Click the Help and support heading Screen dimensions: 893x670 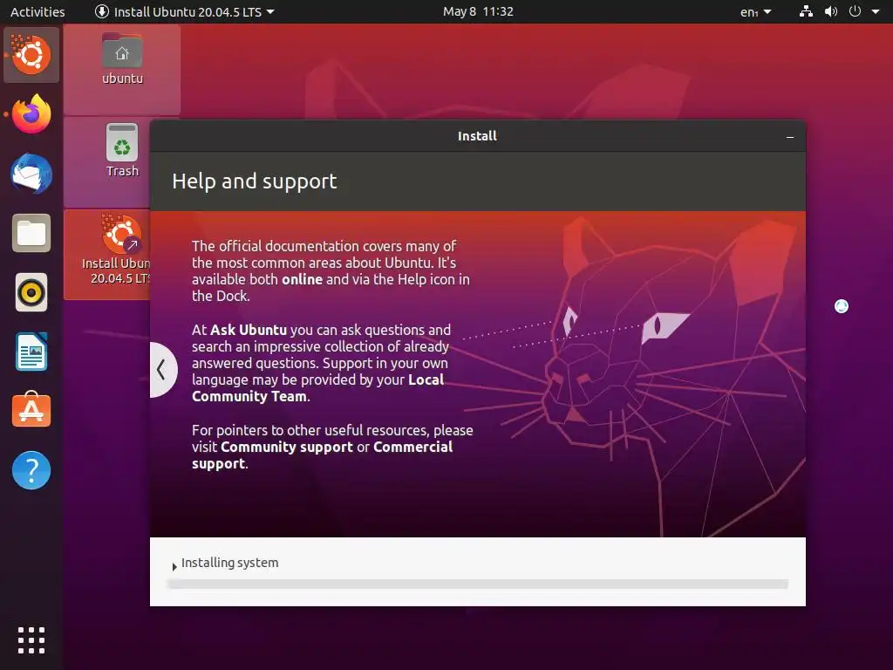[x=254, y=181]
